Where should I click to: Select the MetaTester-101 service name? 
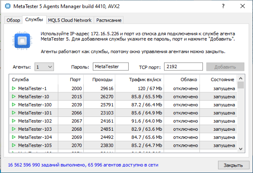(x=35, y=113)
